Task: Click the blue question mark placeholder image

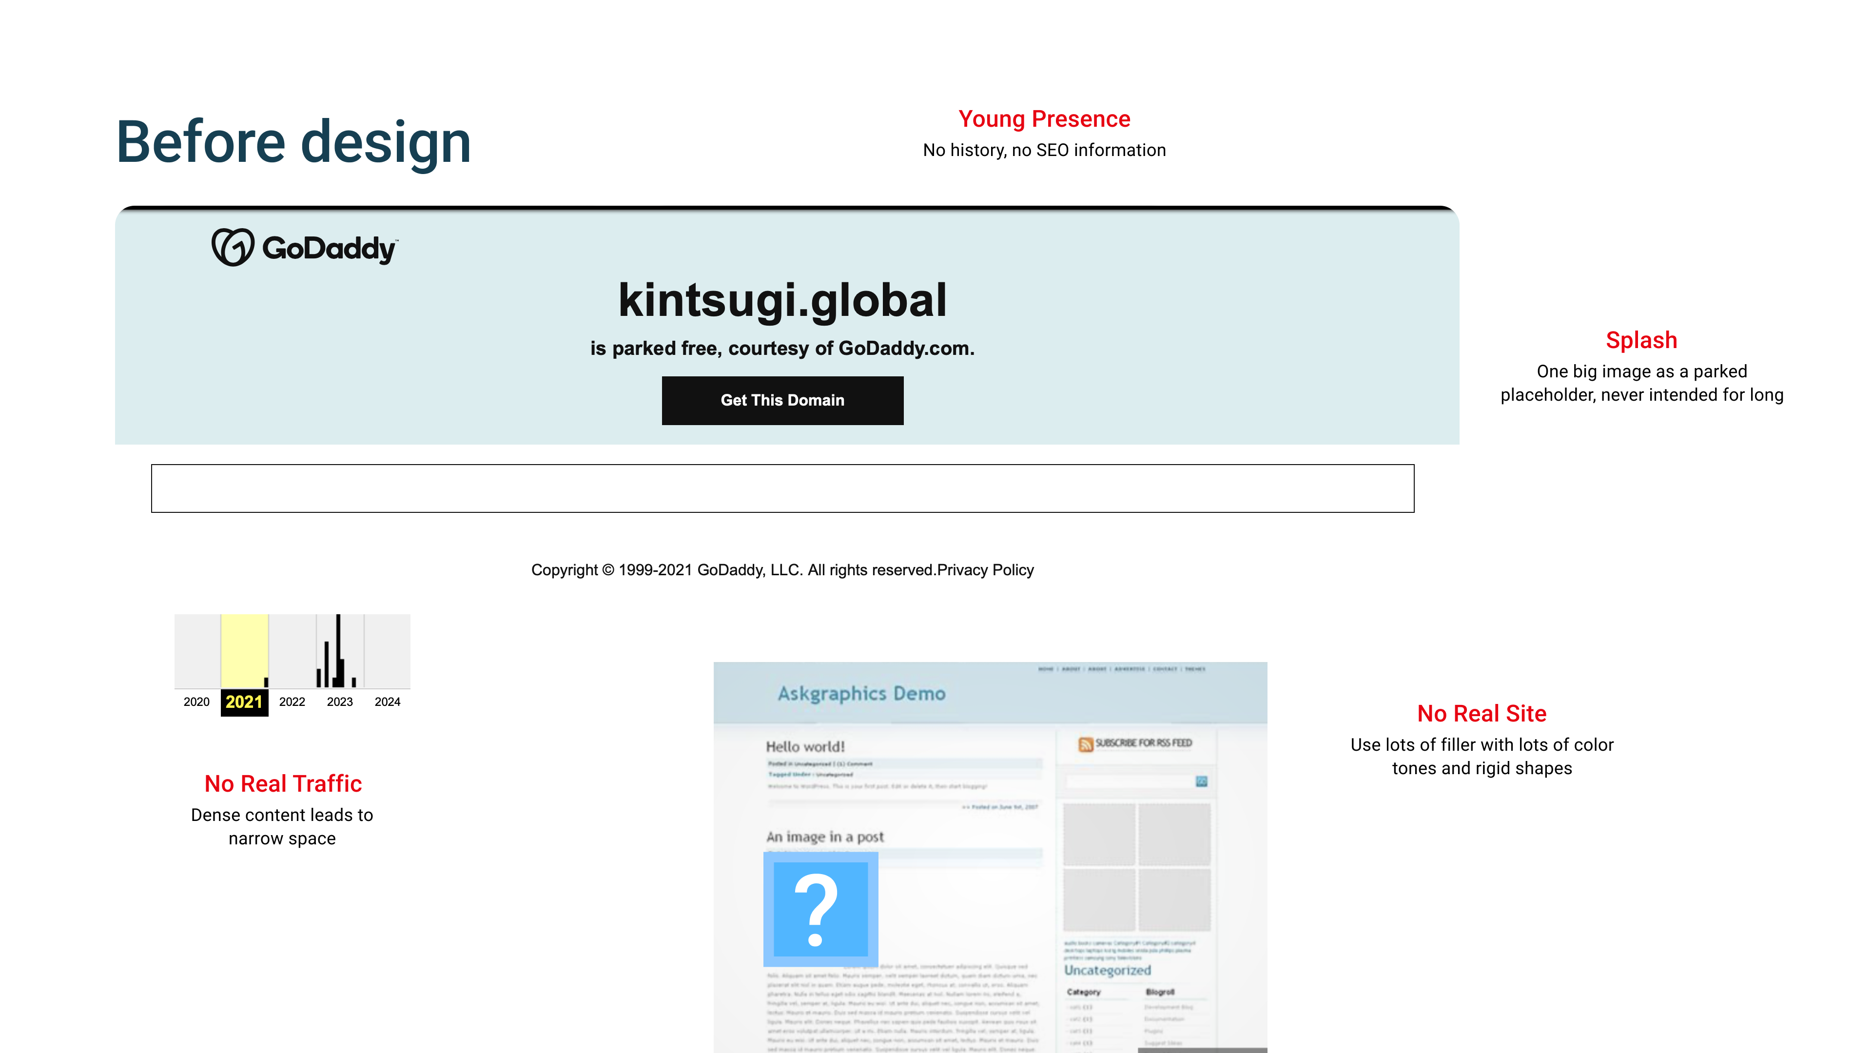Action: tap(820, 909)
